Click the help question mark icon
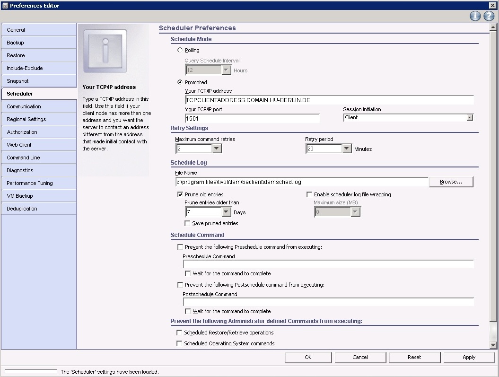The image size is (499, 377). (489, 17)
